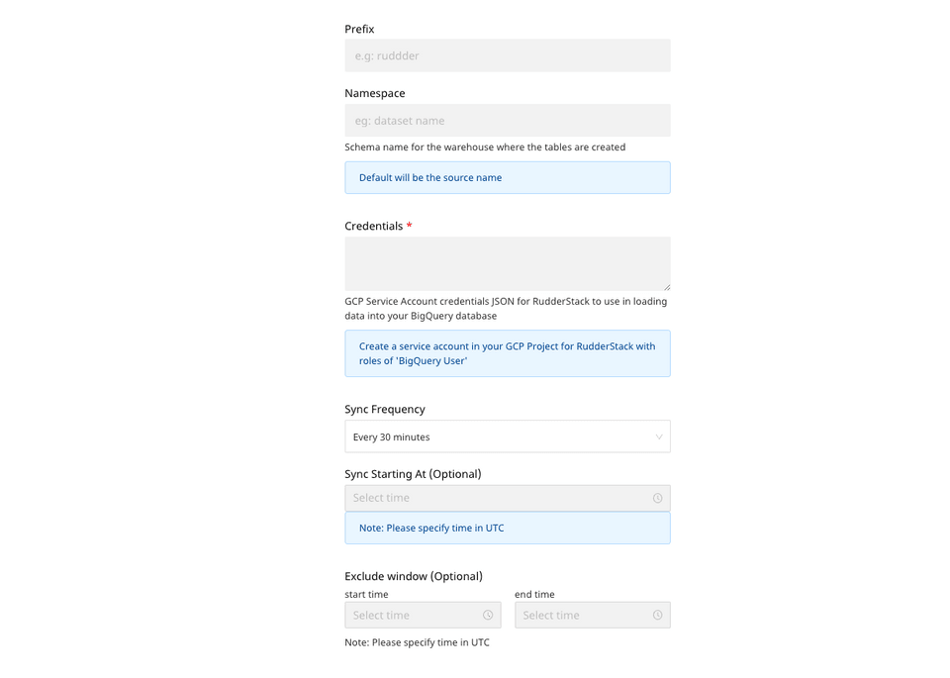Click the clock icon in end time field

pos(657,615)
